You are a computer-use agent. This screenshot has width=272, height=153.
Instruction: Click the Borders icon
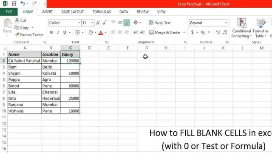[x=77, y=32]
